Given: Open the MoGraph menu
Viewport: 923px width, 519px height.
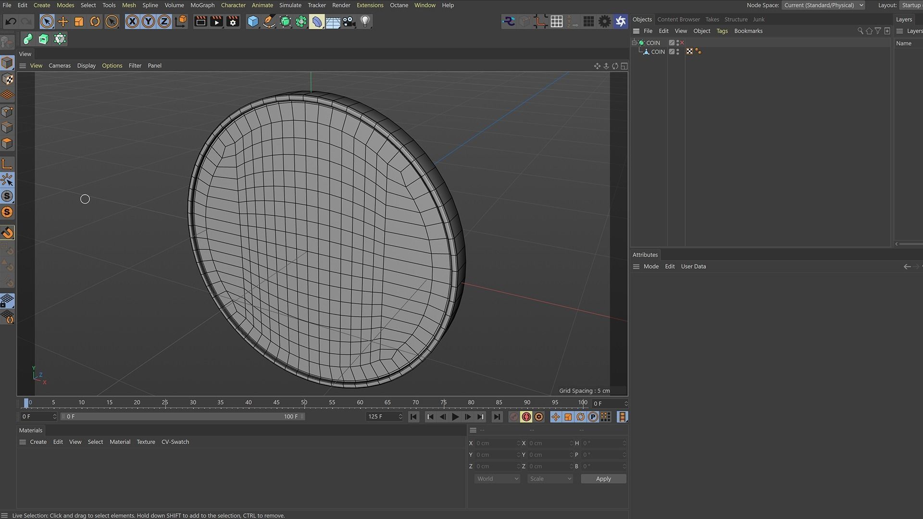Looking at the screenshot, I should point(202,5).
